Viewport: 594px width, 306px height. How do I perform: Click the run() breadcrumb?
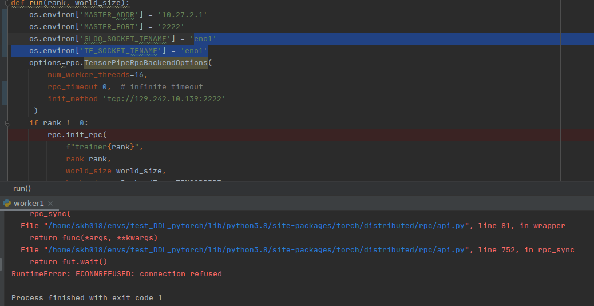click(x=22, y=188)
